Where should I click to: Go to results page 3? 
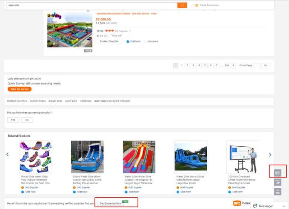point(193,65)
